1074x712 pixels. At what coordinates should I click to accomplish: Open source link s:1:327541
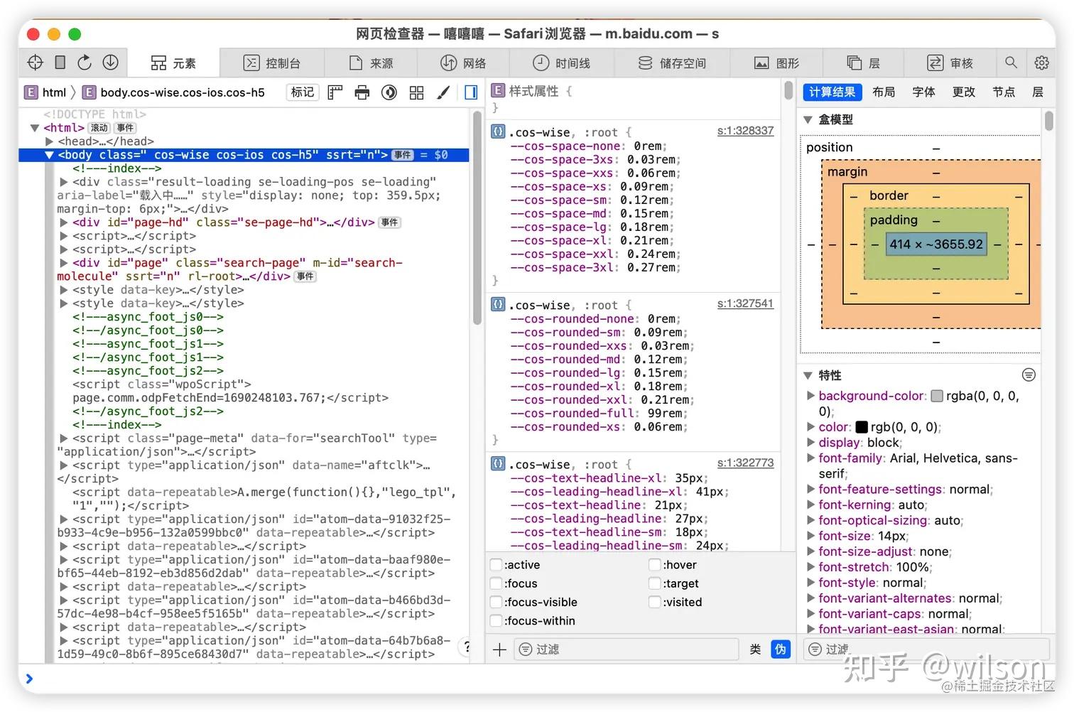click(745, 303)
